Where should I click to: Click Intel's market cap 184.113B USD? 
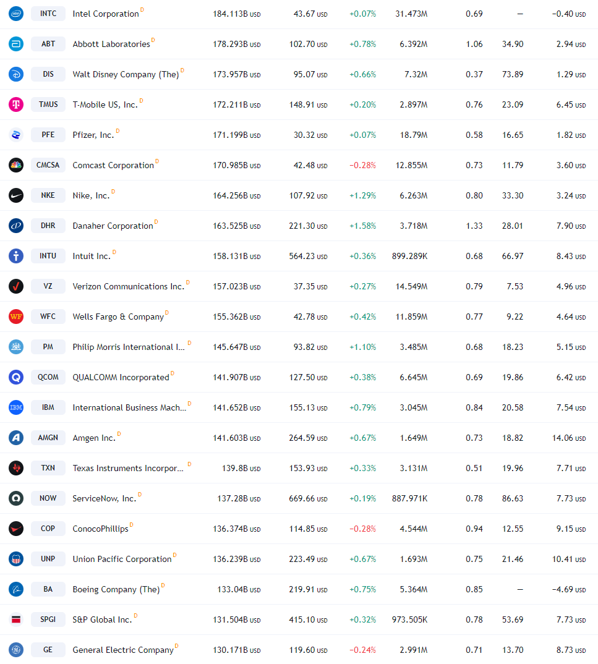237,14
